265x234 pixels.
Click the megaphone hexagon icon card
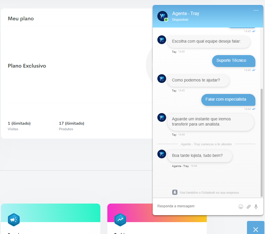coord(14,220)
